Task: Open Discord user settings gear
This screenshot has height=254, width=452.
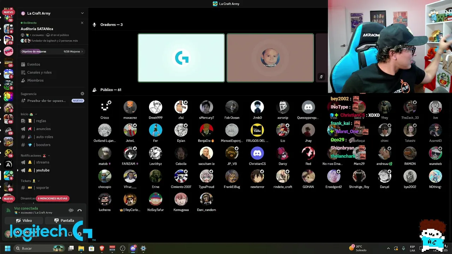Action: [80, 234]
